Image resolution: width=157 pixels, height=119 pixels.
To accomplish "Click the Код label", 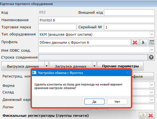I will coord(5,13).
